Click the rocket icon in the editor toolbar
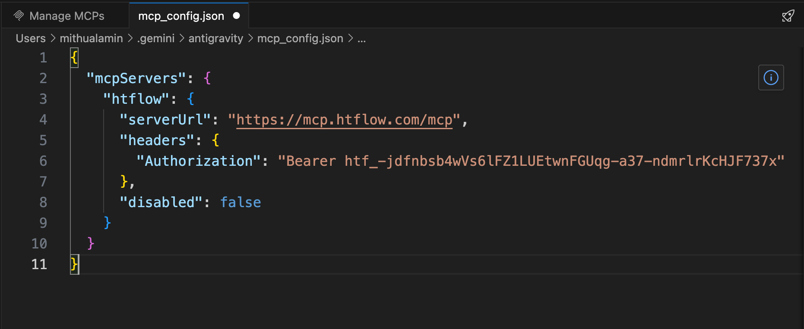 [788, 16]
